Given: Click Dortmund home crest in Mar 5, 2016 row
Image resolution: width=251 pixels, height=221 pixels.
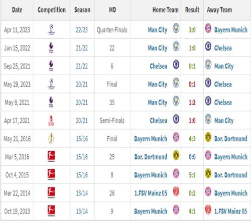Looking at the screenshot, I should pos(176,155).
